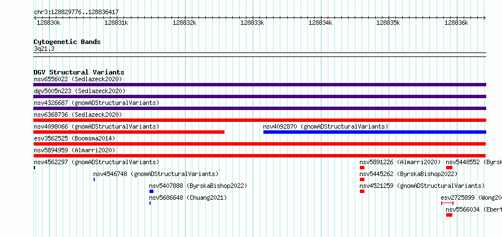Click the 128830k ruler tick label
502x237 pixels.
49,23
